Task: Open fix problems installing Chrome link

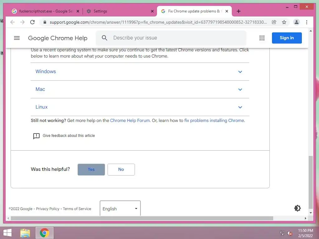Action: (214, 120)
